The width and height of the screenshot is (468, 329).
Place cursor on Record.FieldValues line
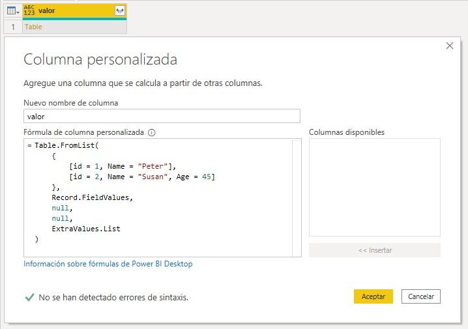pos(92,197)
